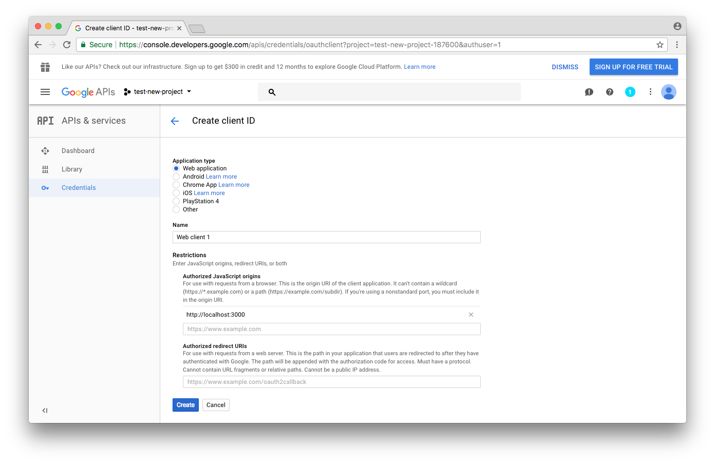715x464 pixels.
Task: Open a new browser tab
Action: [x=197, y=29]
